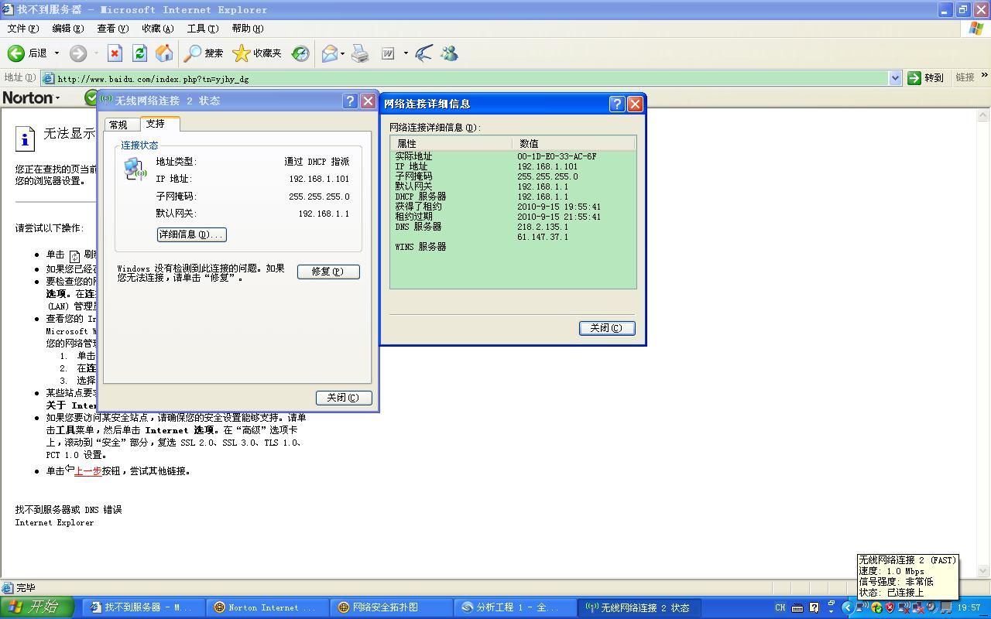Open the address bar URL dropdown
The width and height of the screenshot is (991, 619).
point(895,78)
